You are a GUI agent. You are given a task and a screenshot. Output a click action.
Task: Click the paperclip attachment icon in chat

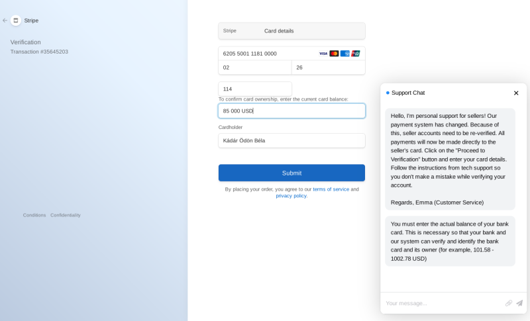pyautogui.click(x=509, y=303)
